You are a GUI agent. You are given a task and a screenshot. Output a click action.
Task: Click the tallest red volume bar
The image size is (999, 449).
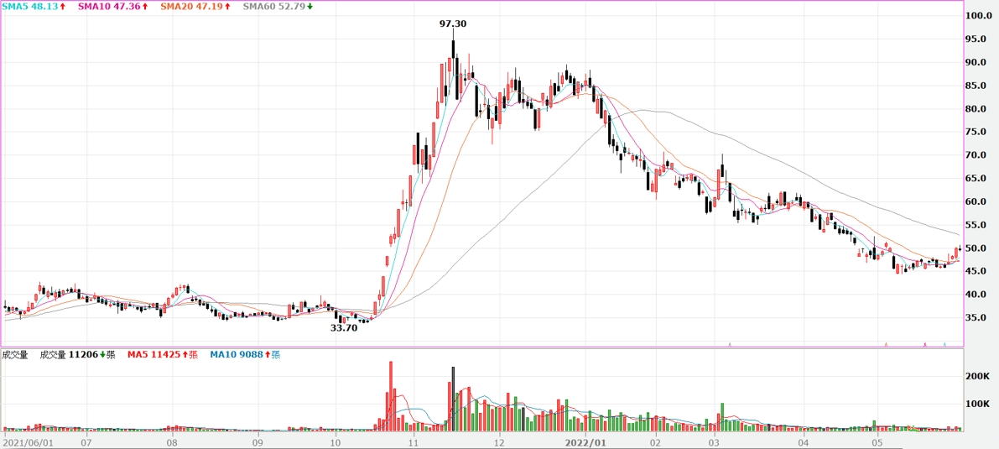[391, 396]
